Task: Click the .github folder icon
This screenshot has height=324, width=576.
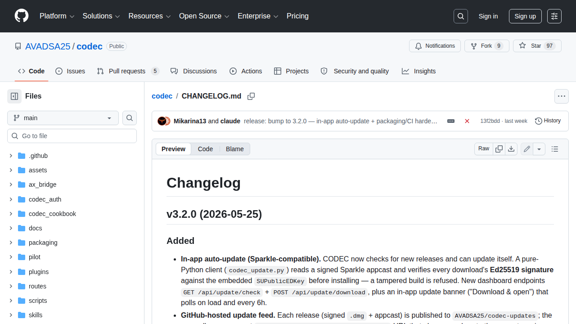Action: [x=22, y=156]
